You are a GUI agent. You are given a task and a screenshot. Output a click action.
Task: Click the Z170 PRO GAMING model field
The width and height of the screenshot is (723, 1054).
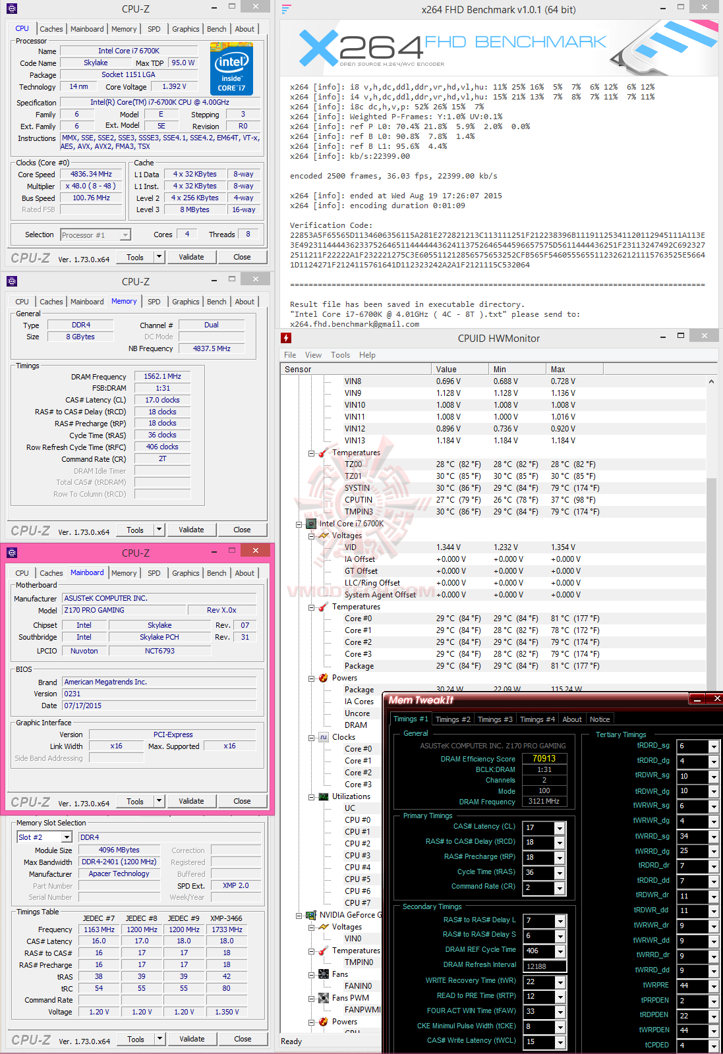[123, 610]
